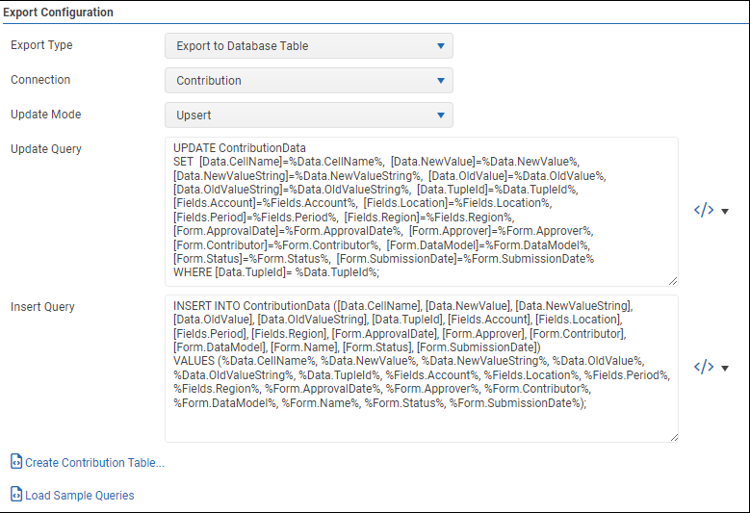Click the file icon before Load Sample Queries

[x=16, y=495]
